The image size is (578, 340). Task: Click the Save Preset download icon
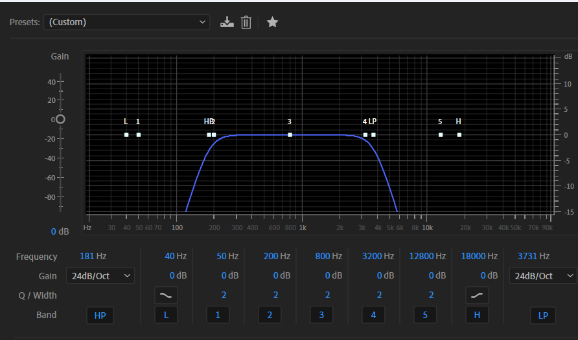pyautogui.click(x=226, y=23)
